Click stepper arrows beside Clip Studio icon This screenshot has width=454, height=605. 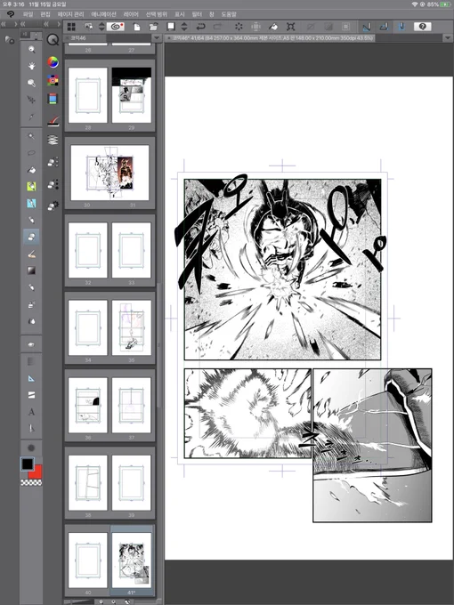coord(101,26)
